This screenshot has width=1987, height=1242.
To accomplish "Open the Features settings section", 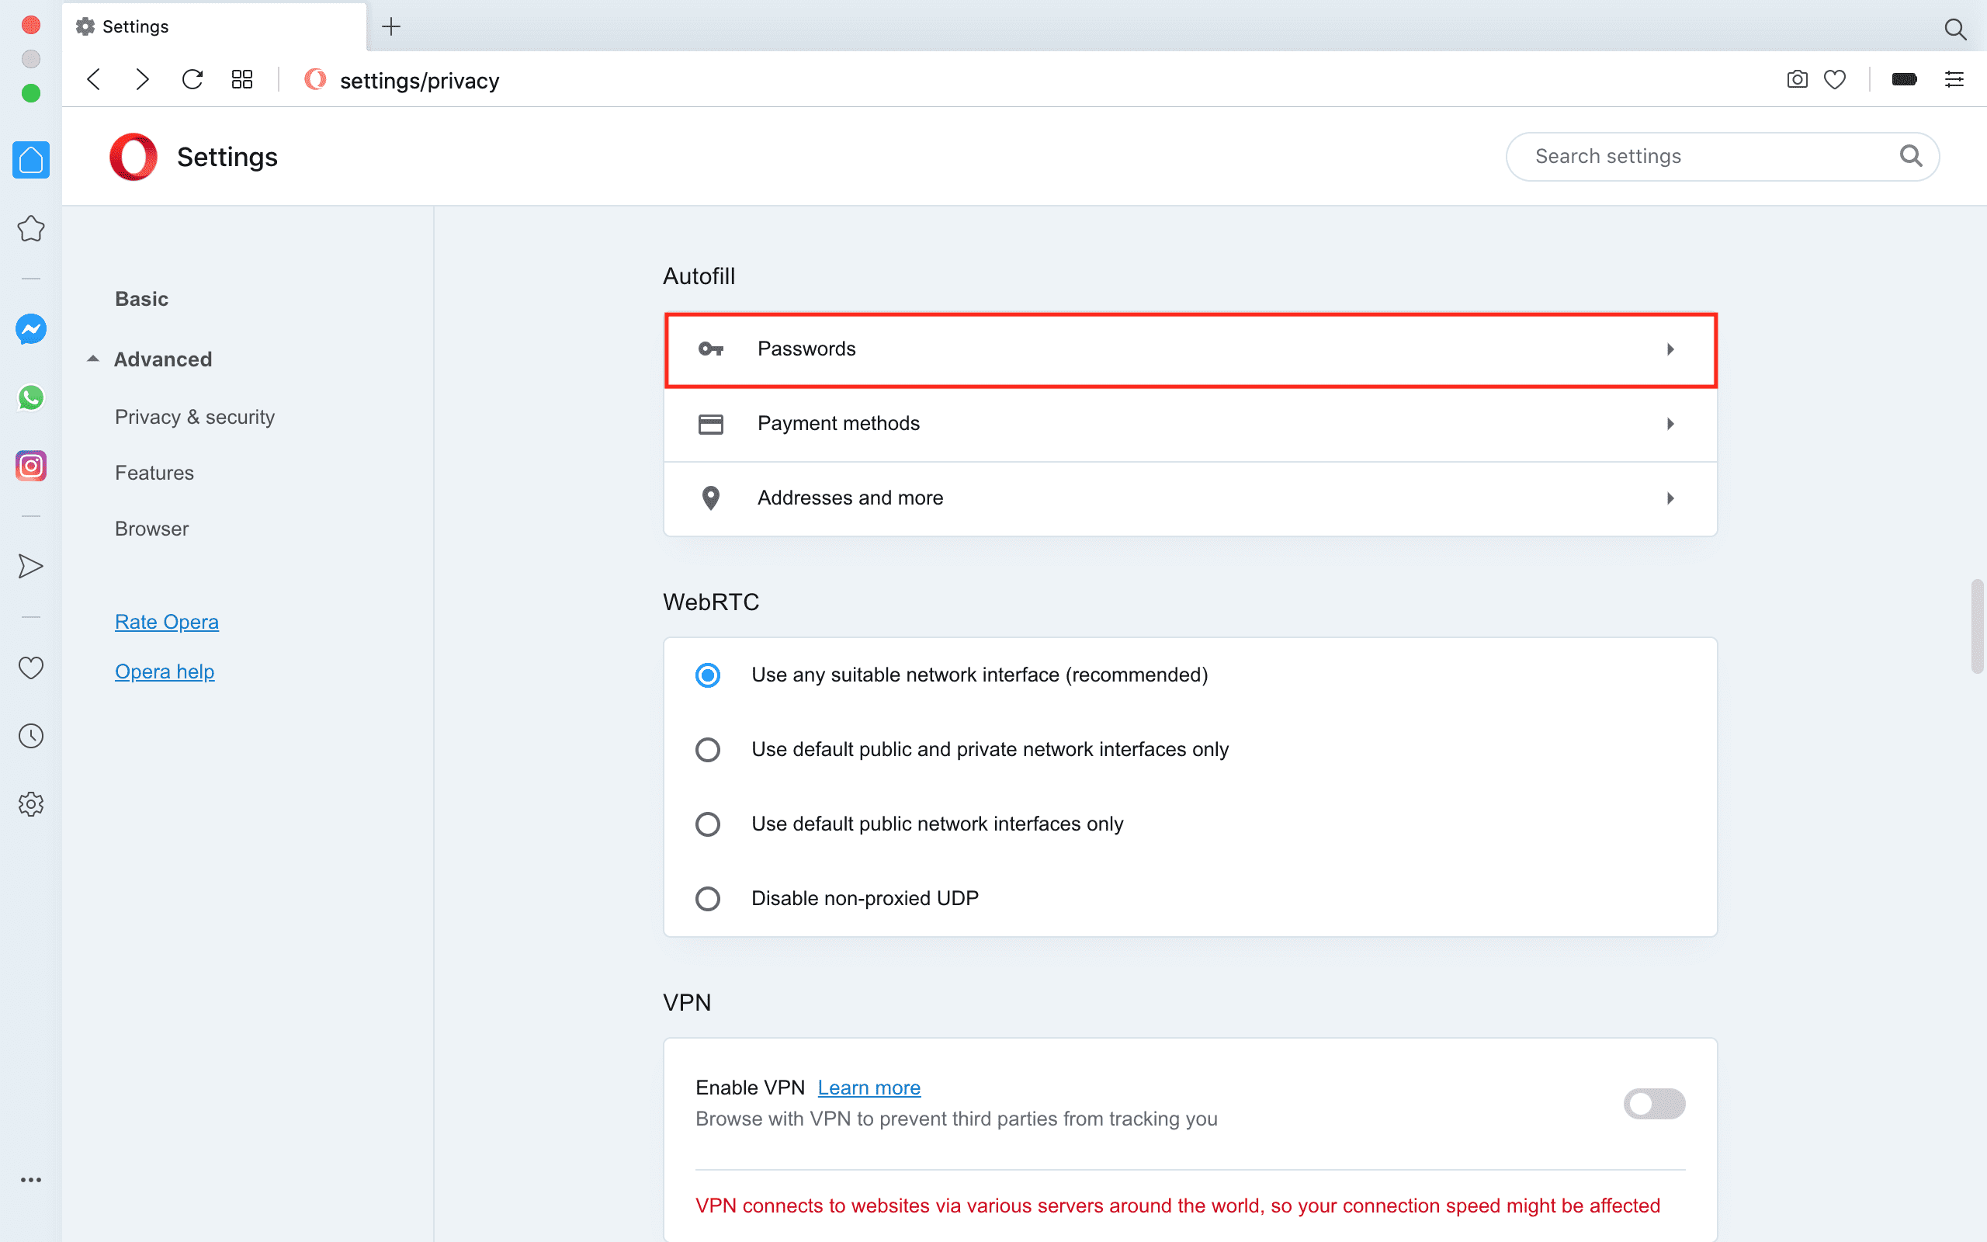I will pyautogui.click(x=154, y=474).
